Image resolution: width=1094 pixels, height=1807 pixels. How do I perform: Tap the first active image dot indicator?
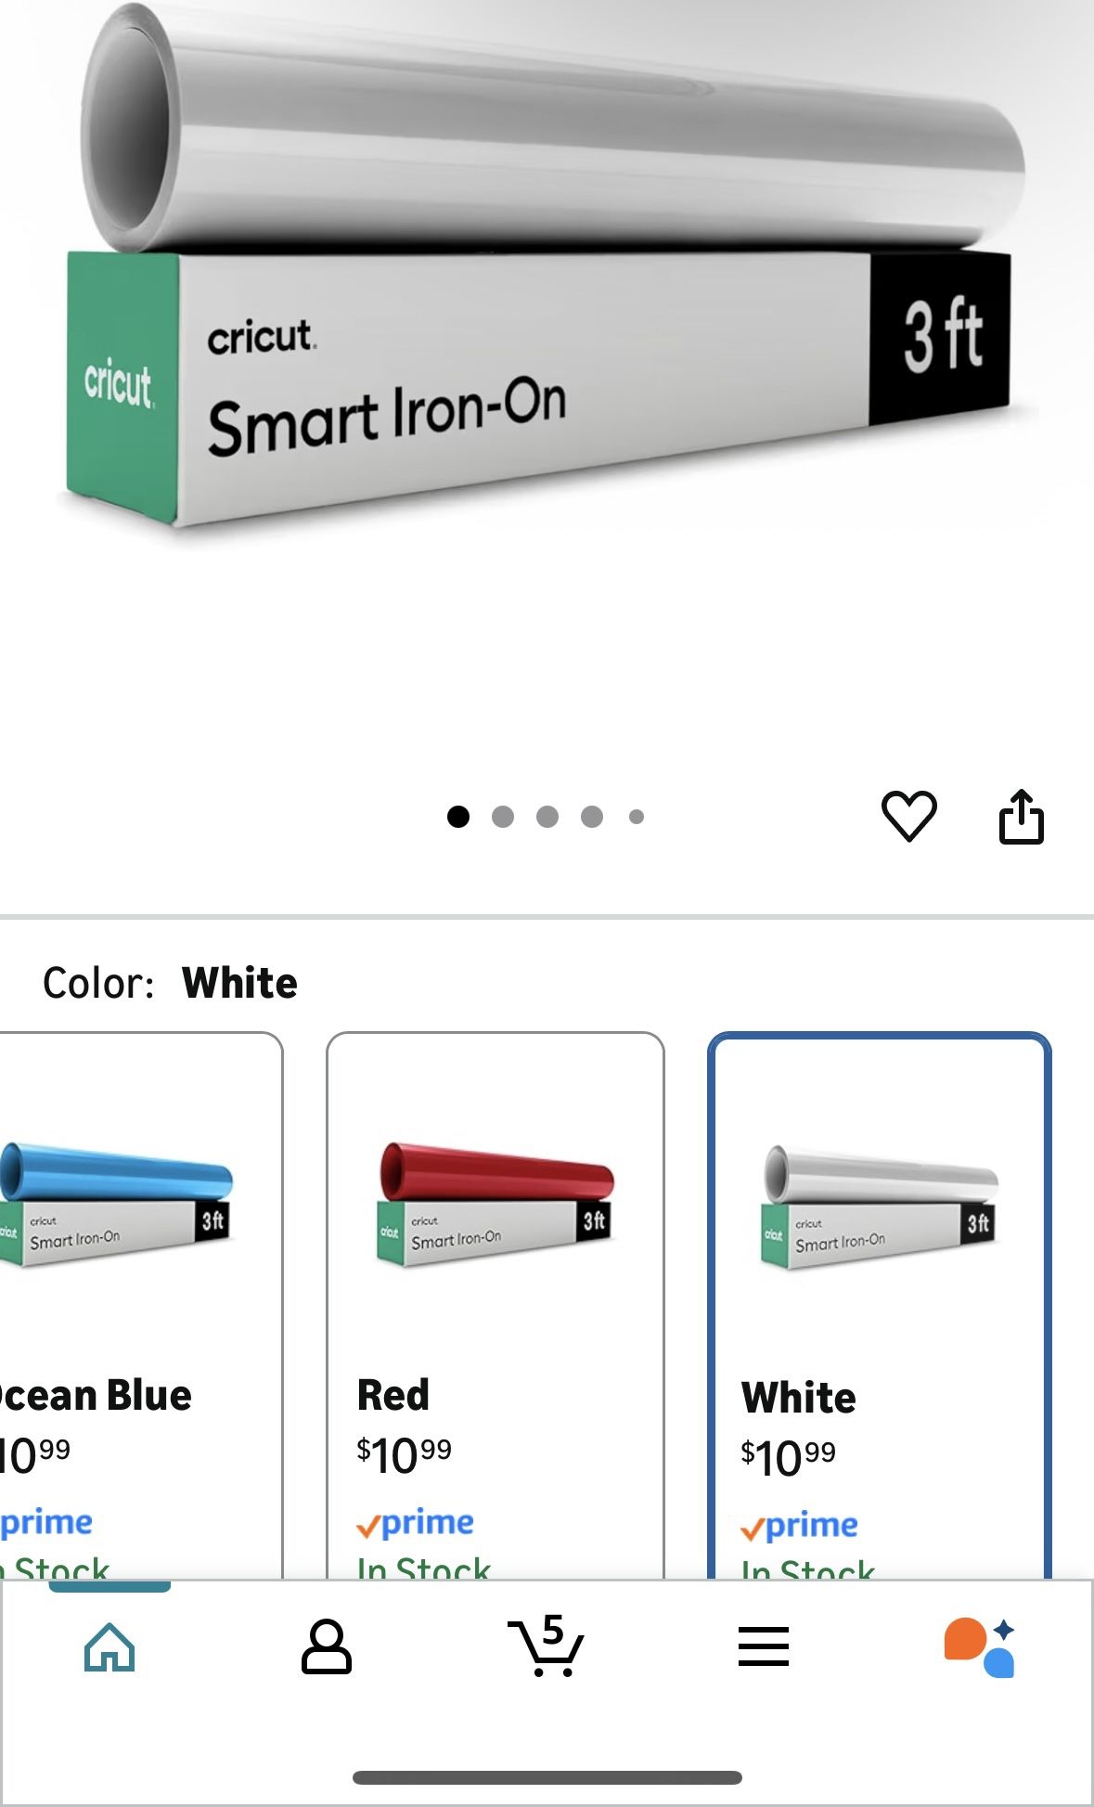tap(458, 817)
